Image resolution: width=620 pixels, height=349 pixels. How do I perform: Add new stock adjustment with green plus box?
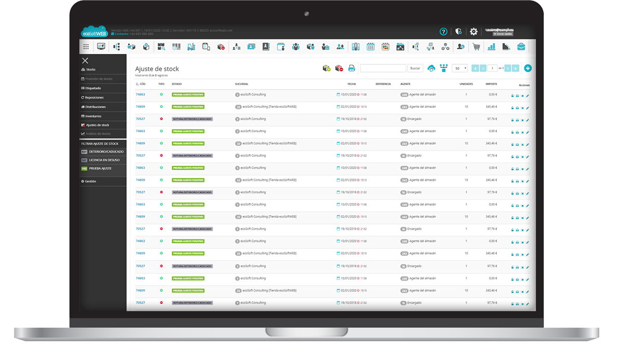[x=327, y=68]
